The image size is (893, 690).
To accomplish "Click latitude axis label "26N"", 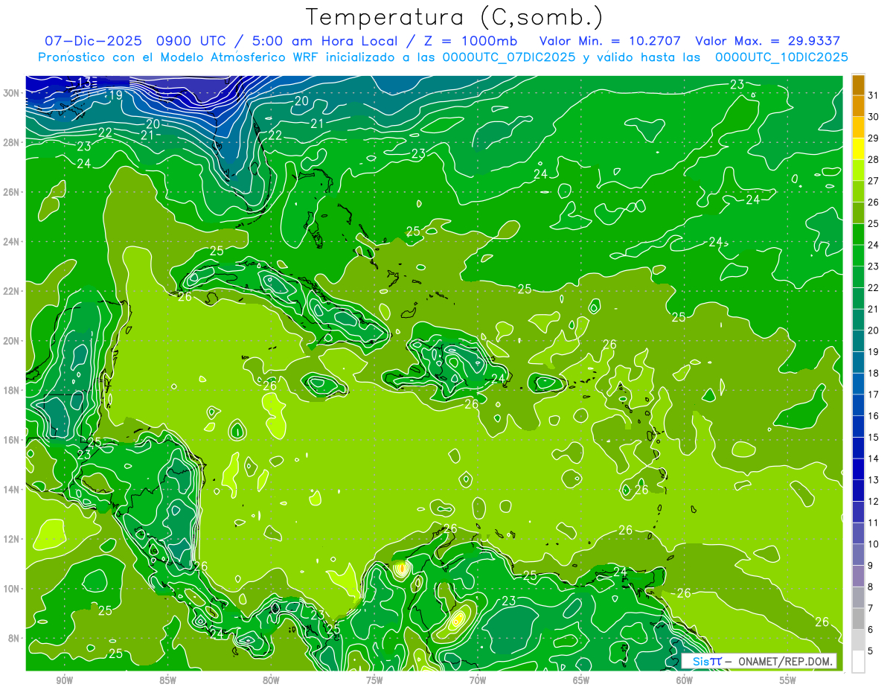I will (x=11, y=192).
